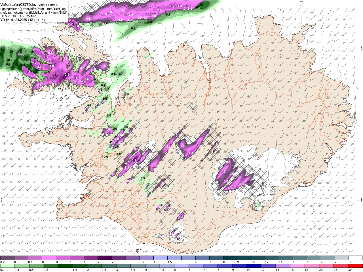363x272 pixels.
Task: Click rain scale swatch between 2 and 2.5
Action: point(94,266)
